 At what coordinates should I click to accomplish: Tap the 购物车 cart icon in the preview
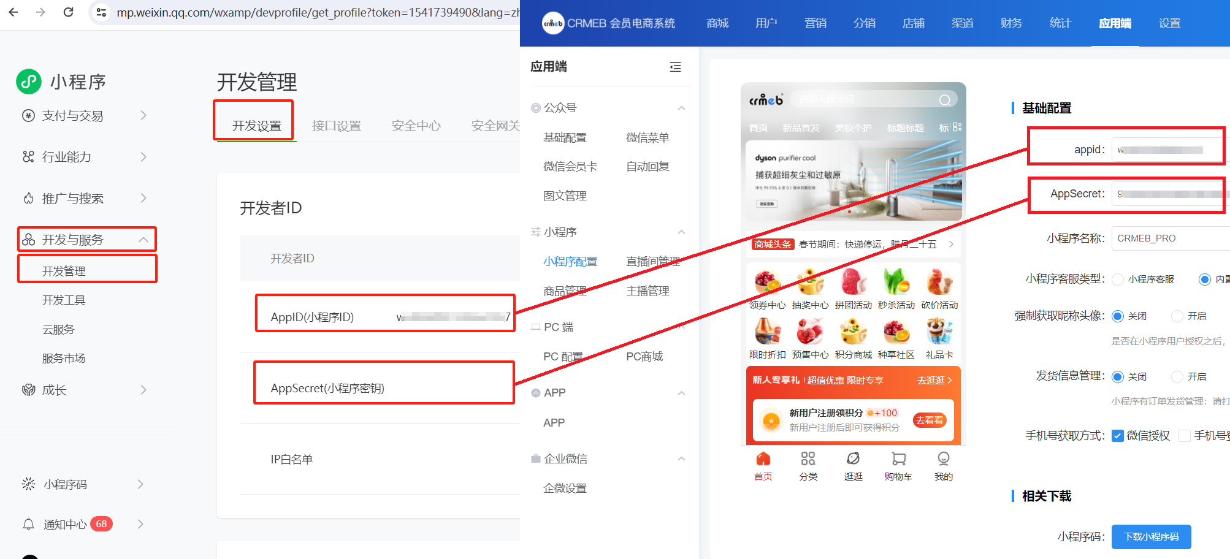coord(898,459)
